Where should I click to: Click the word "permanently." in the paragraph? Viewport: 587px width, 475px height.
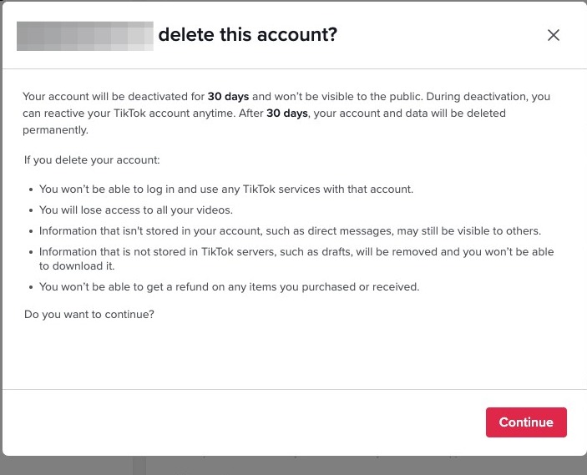coord(56,130)
